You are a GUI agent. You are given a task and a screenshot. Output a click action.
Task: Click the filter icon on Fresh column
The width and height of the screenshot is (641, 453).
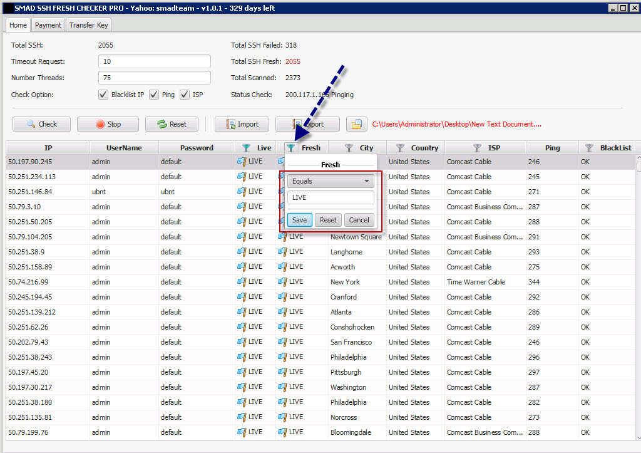pyautogui.click(x=291, y=148)
